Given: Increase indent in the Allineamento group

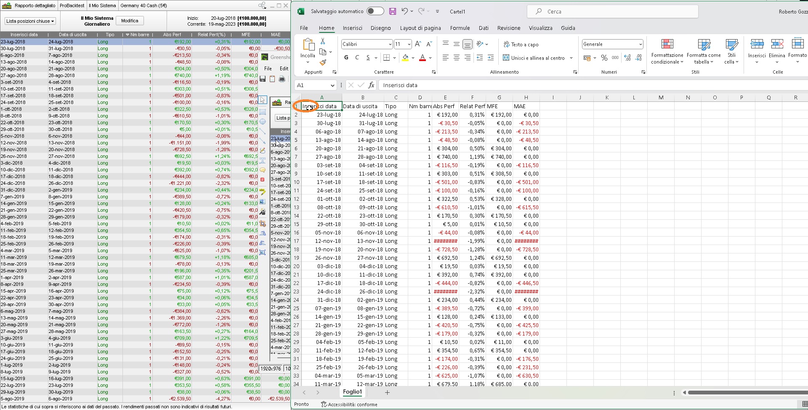Looking at the screenshot, I should coord(490,58).
